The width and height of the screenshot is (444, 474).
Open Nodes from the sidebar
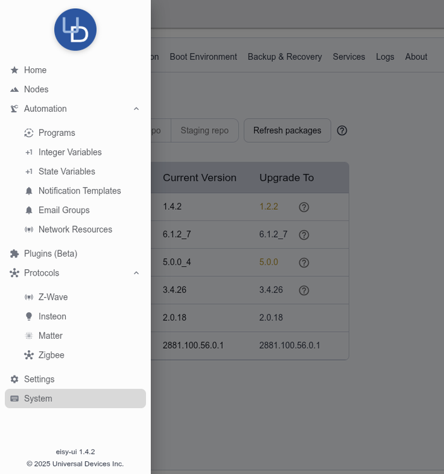coord(75,90)
